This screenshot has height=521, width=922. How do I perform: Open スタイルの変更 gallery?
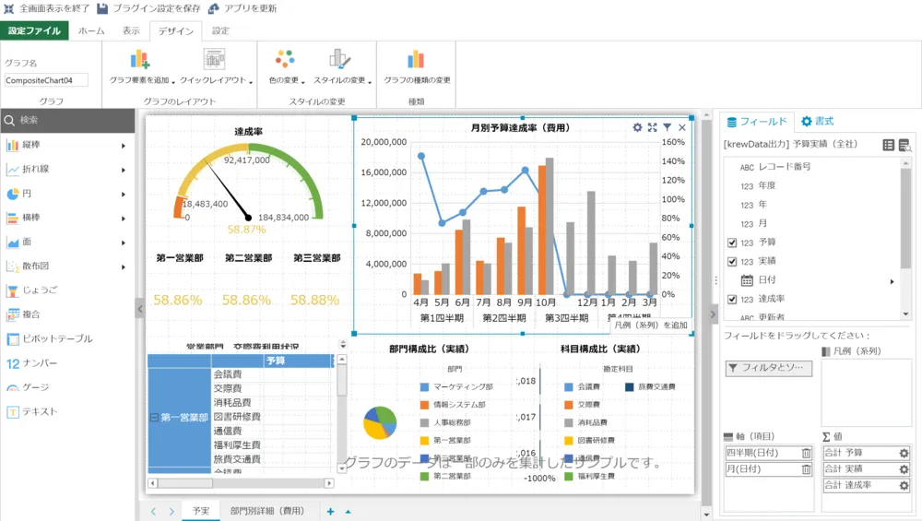[342, 67]
